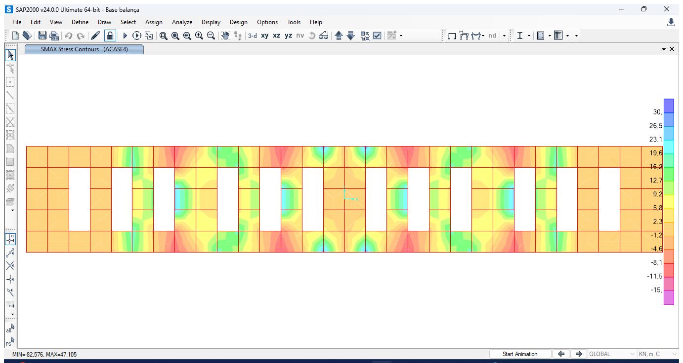Open the GLOBAL coordinate system dropdown
The width and height of the screenshot is (683, 363).
611,354
